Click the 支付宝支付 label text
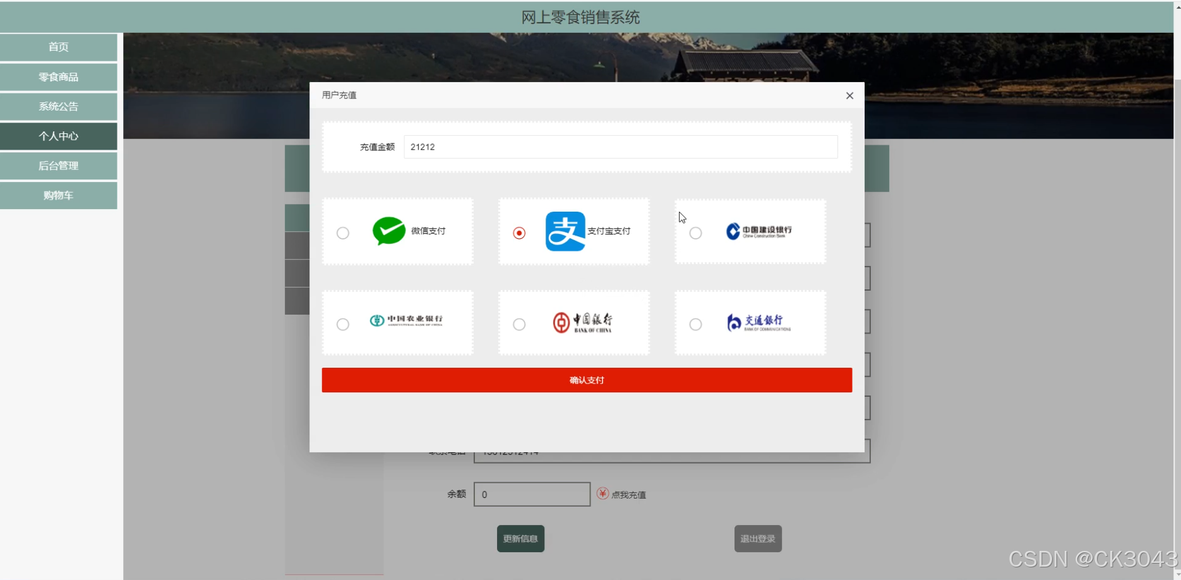 tap(609, 231)
